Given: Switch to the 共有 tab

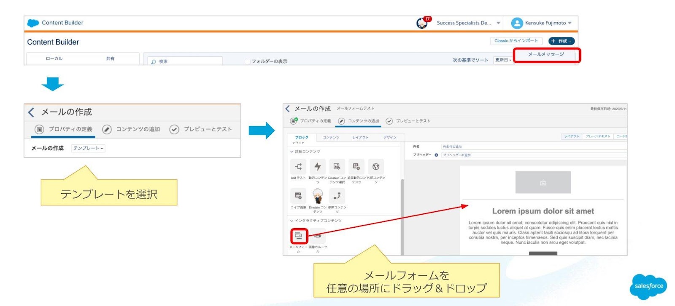Looking at the screenshot, I should point(110,59).
